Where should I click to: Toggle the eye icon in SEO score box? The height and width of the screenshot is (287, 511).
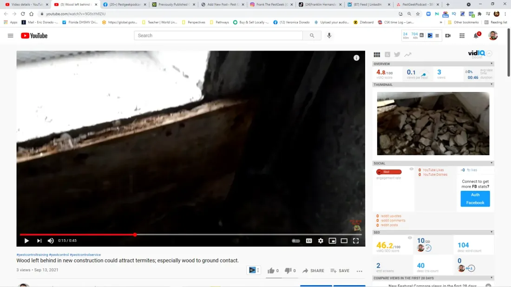pos(410,238)
